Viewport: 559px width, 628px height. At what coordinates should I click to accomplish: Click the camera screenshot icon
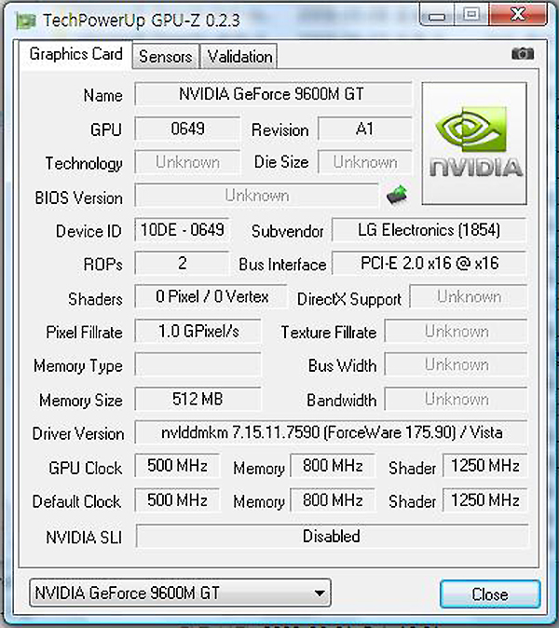pyautogui.click(x=523, y=53)
